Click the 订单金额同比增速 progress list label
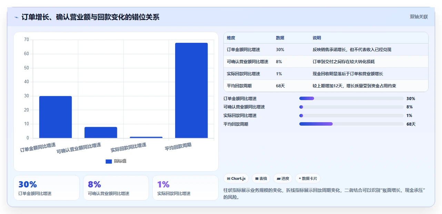The image size is (442, 214). 240,98
